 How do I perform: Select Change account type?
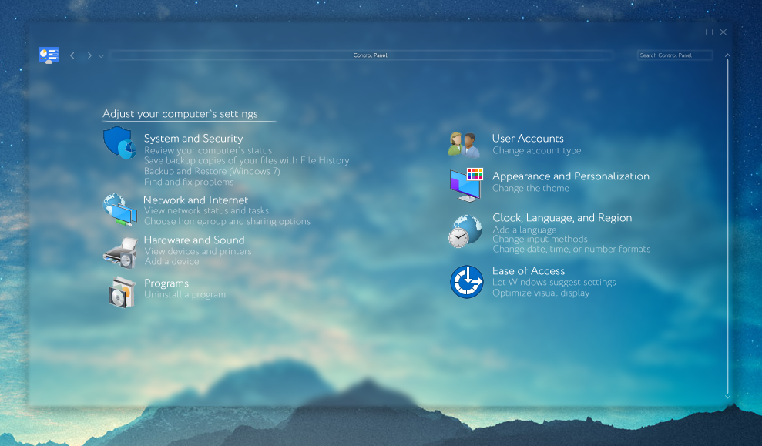536,151
